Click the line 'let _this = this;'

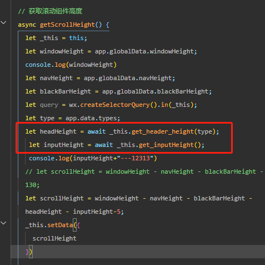click(x=56, y=38)
